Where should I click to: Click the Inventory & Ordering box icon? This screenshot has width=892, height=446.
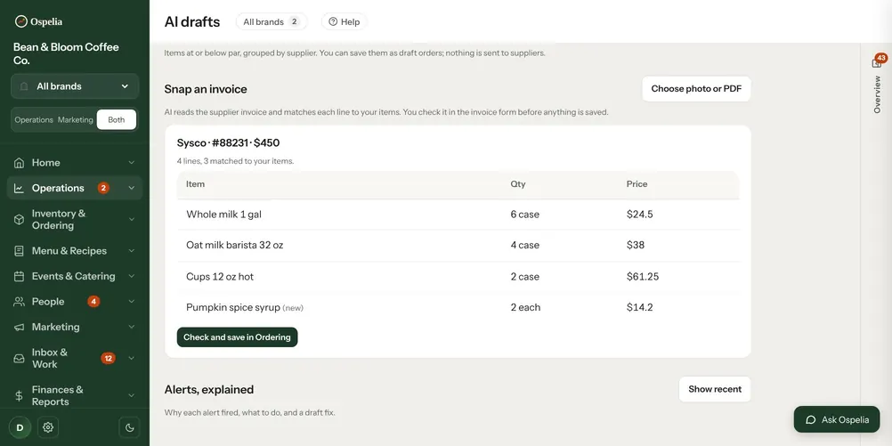pos(19,220)
